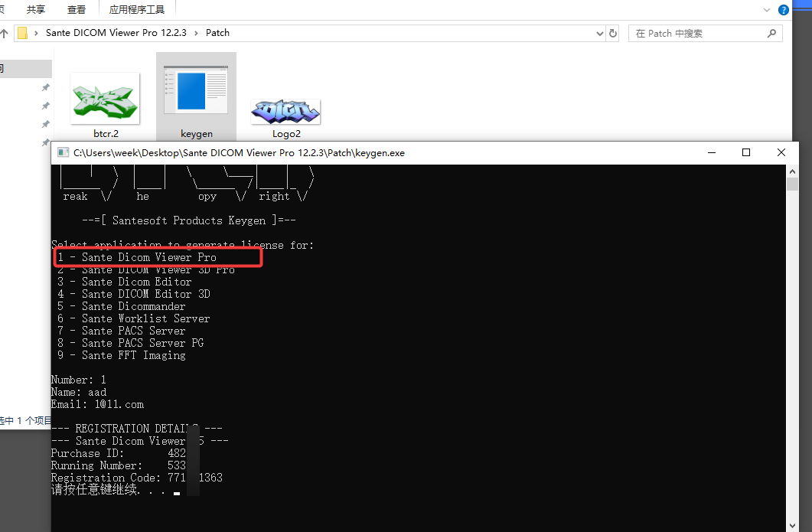Click the Running Number line
Viewport: 812px width, 532px height.
[x=119, y=465]
